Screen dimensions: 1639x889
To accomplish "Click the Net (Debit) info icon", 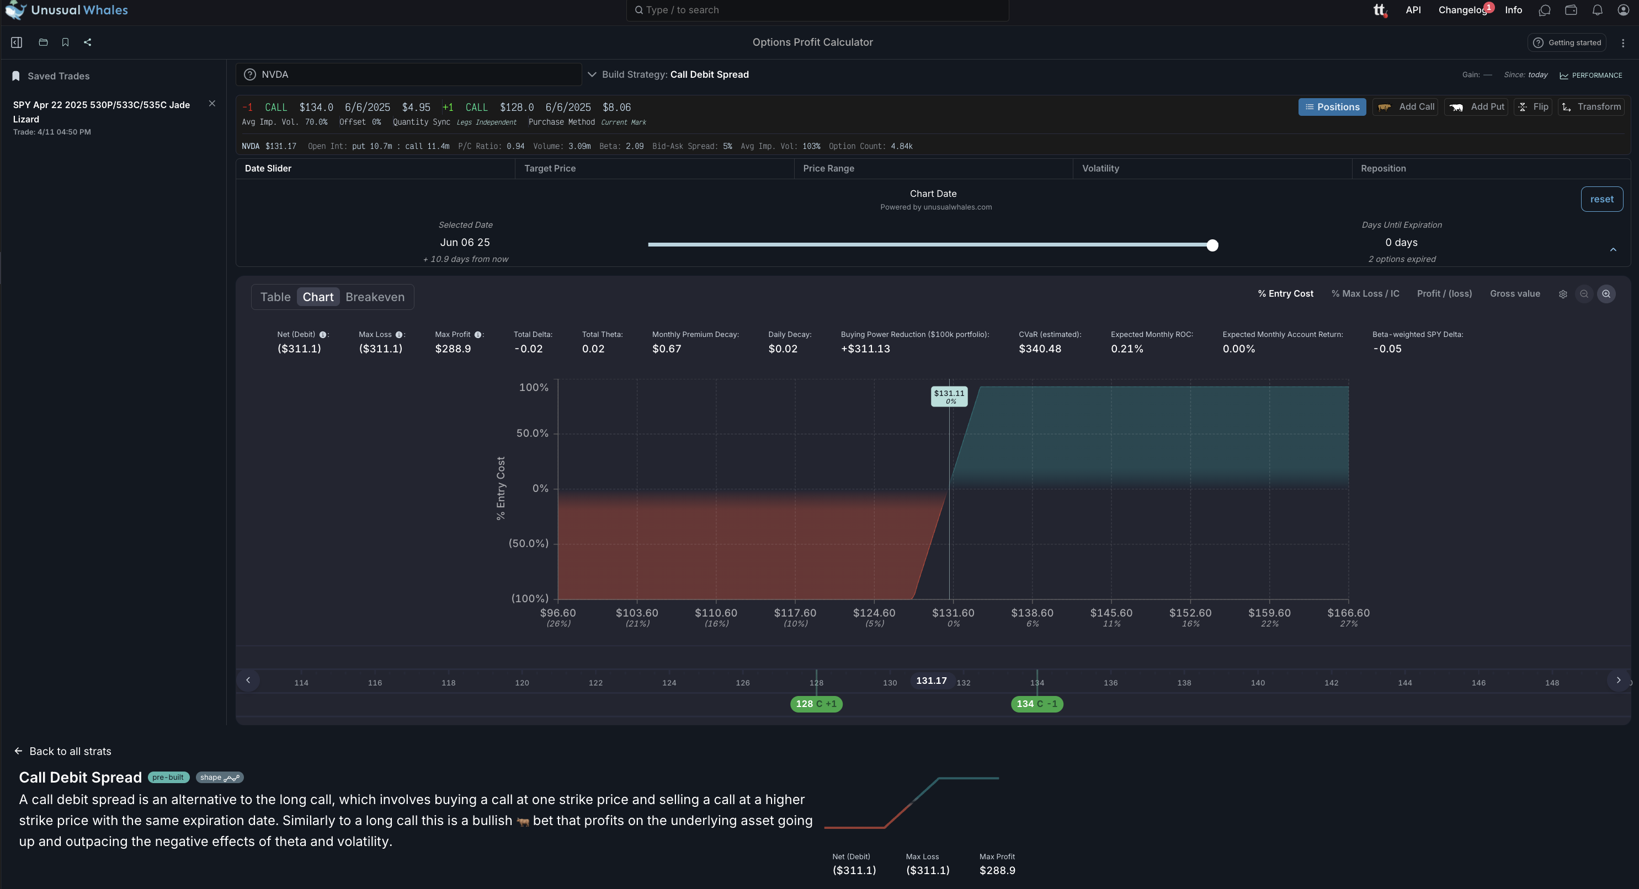I will (323, 335).
